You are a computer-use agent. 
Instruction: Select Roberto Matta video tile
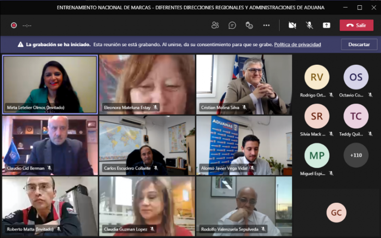[x=50, y=206]
